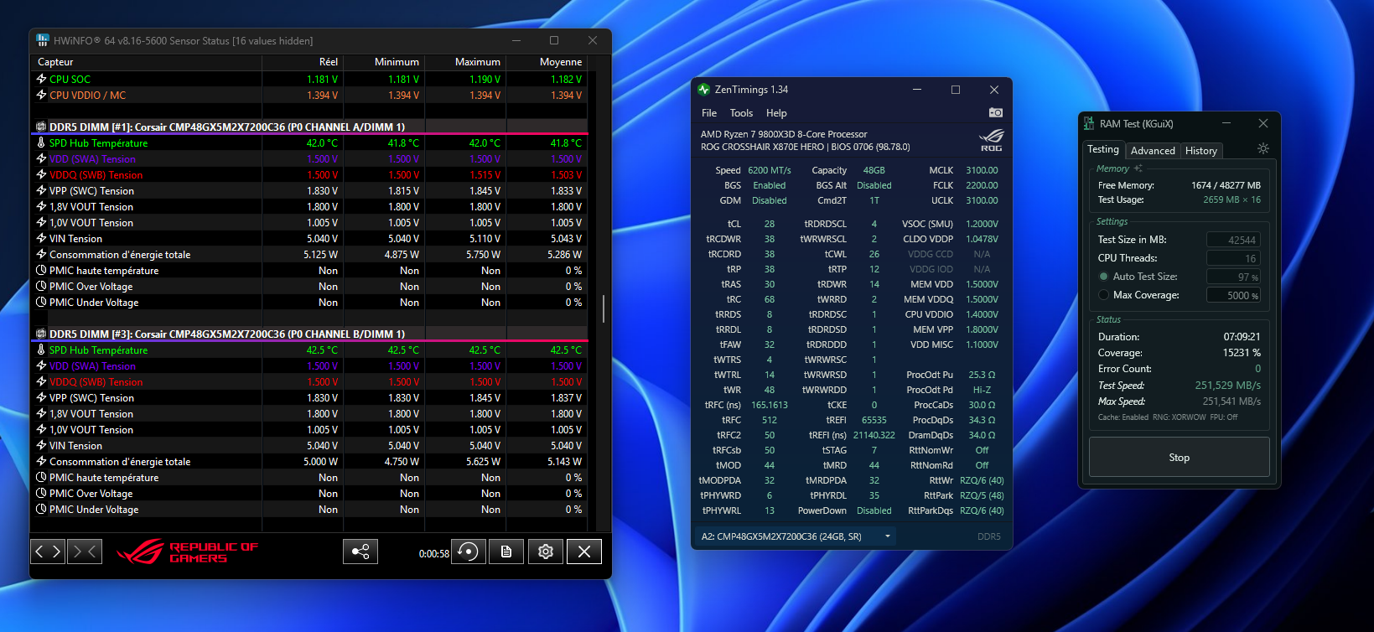Click the tREFI (ns) value 21140.322
This screenshot has height=632, width=1374.
point(874,435)
